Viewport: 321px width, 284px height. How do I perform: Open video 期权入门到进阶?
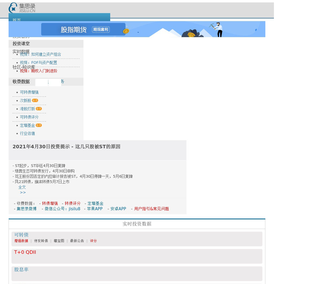[39, 71]
